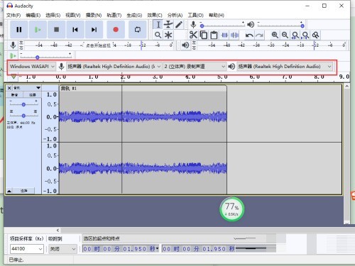Open the 效果(C) Effect menu
355x266 pixels.
(155, 16)
